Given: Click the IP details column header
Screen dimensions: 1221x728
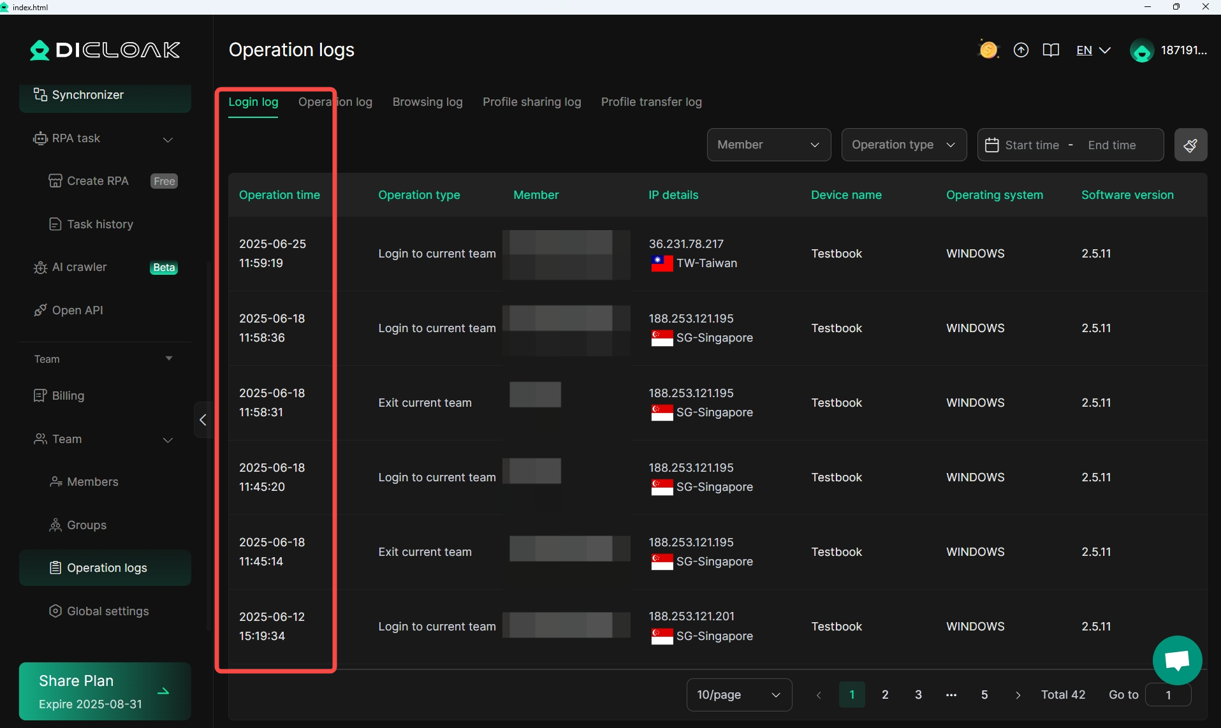Looking at the screenshot, I should coord(673,195).
